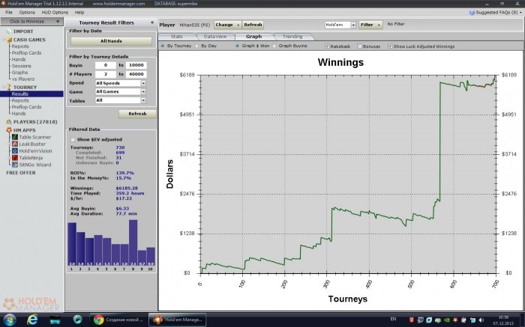
Task: Open vs Players under Cash Games
Action: 23,79
